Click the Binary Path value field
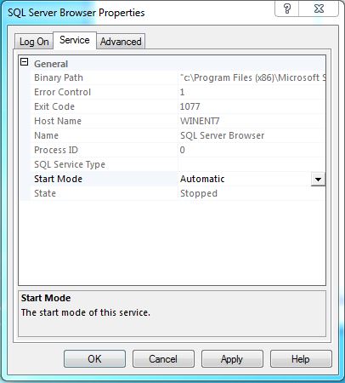Viewport: 345px width, 383px height. click(252, 77)
